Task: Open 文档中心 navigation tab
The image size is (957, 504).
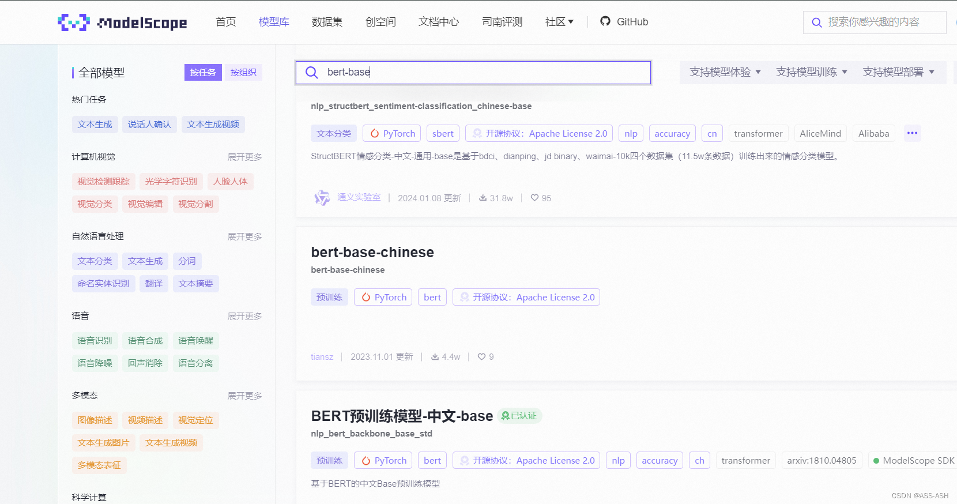Action: [439, 22]
